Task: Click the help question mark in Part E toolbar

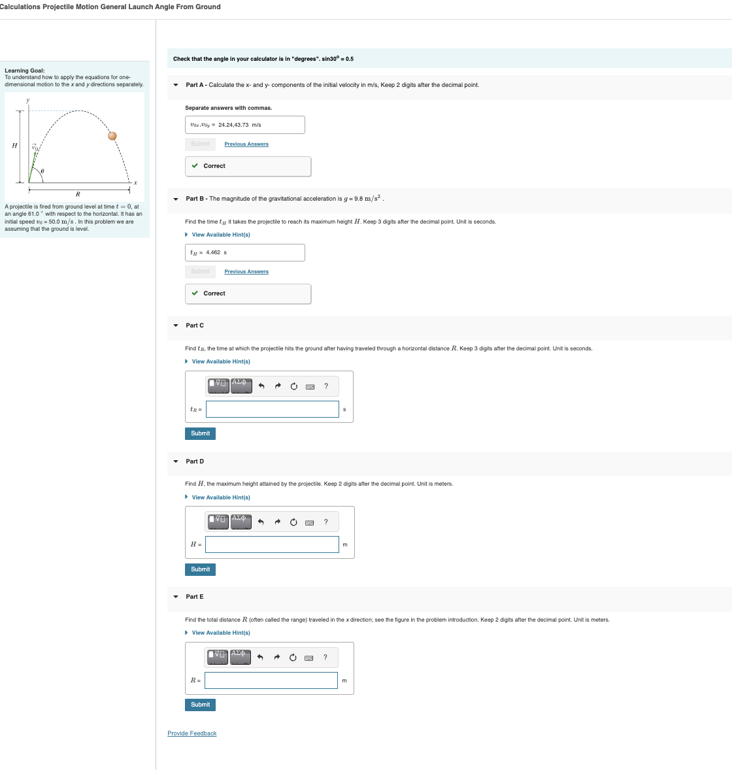Action: tap(325, 657)
